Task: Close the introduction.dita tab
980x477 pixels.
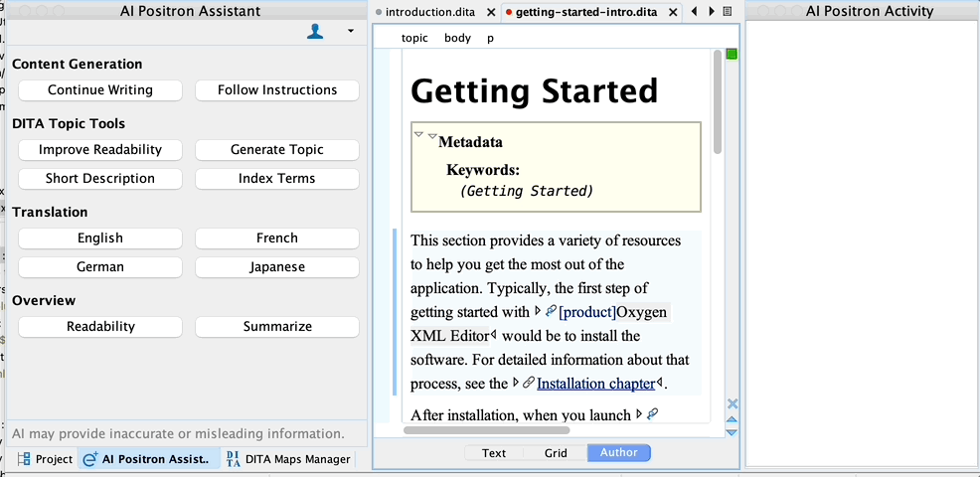Action: pos(491,13)
